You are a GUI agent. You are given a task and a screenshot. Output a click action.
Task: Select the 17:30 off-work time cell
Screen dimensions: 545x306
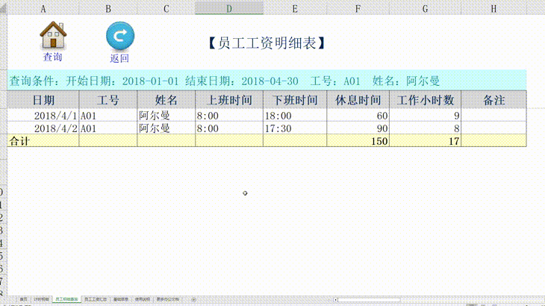pos(294,128)
